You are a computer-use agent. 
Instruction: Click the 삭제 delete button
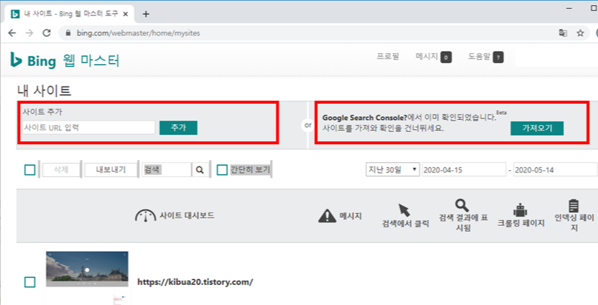(x=61, y=170)
